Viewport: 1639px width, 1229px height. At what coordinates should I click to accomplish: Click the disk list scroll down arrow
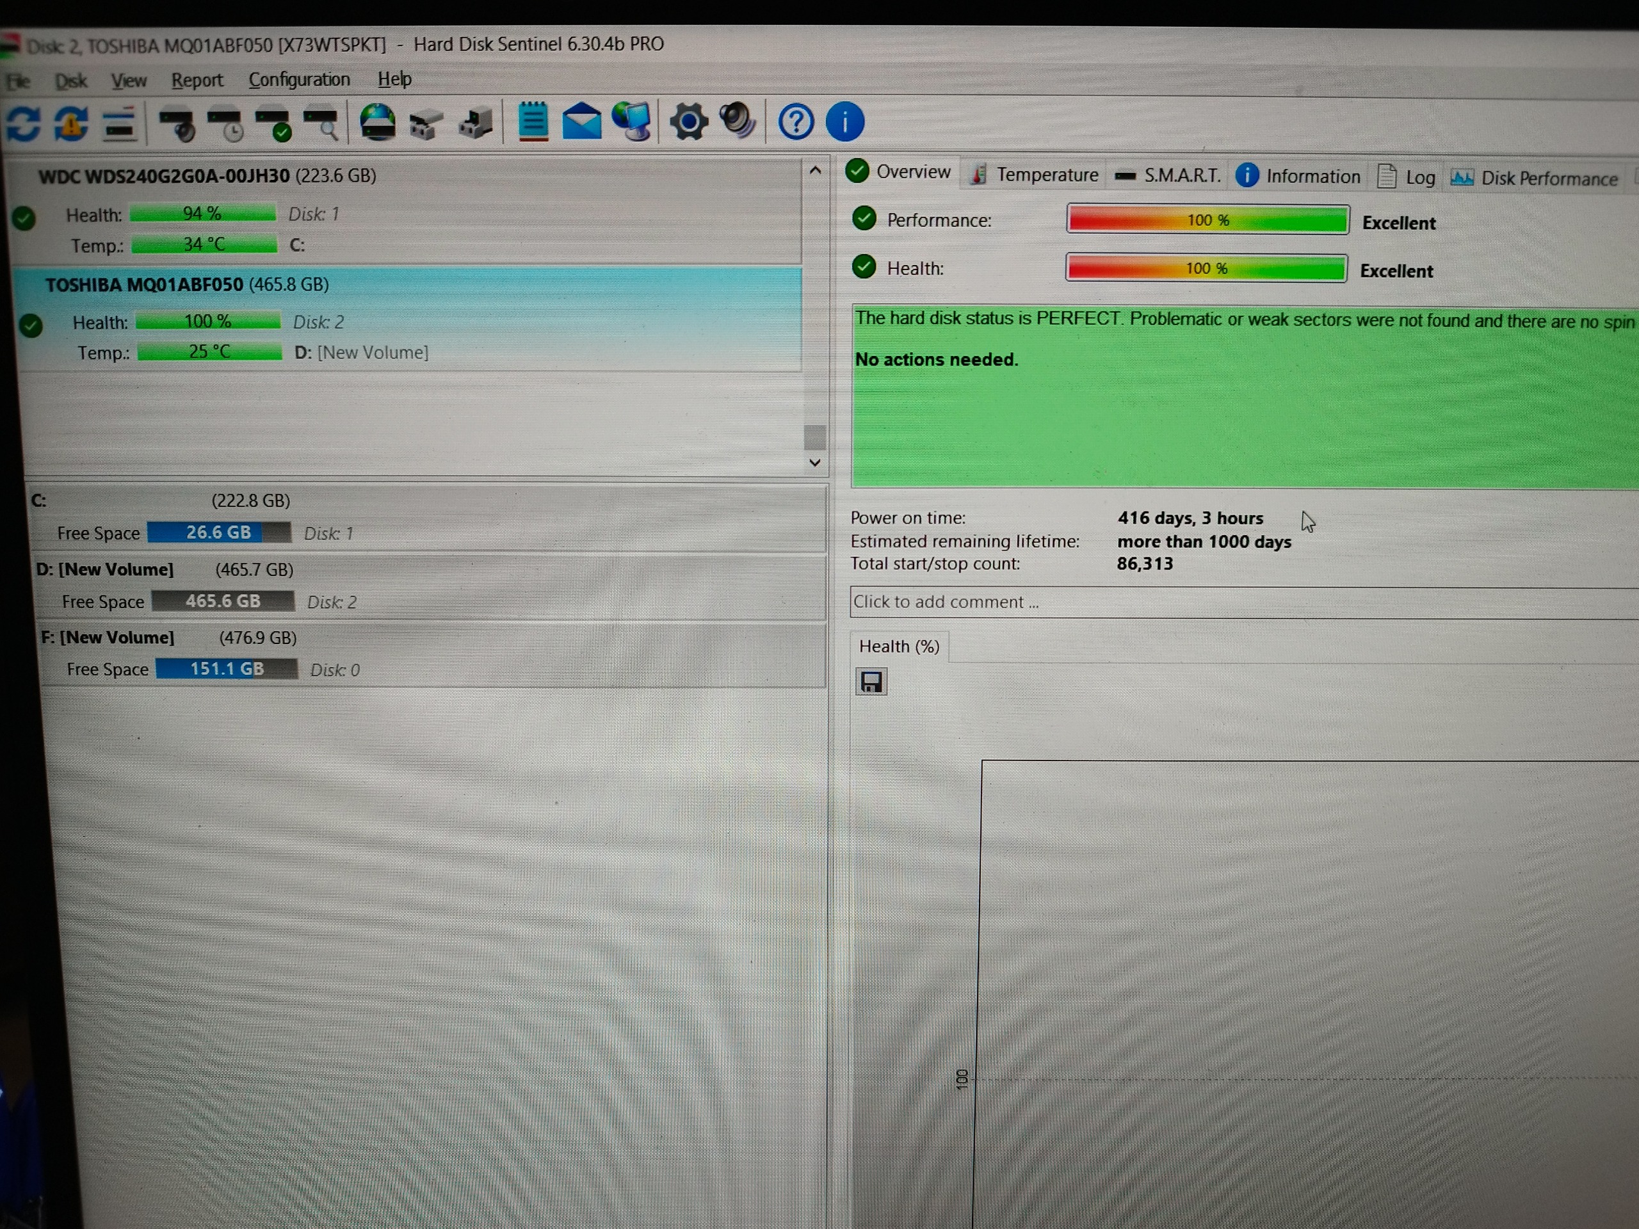click(x=815, y=463)
